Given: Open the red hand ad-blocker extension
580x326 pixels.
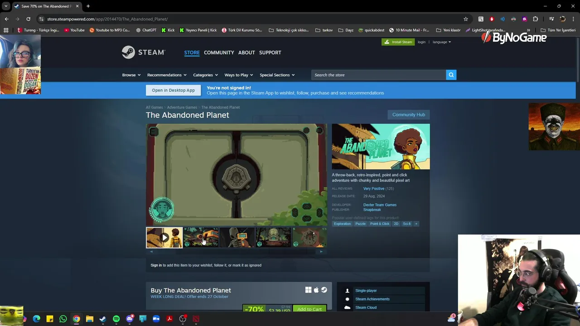Looking at the screenshot, I should coord(492,19).
